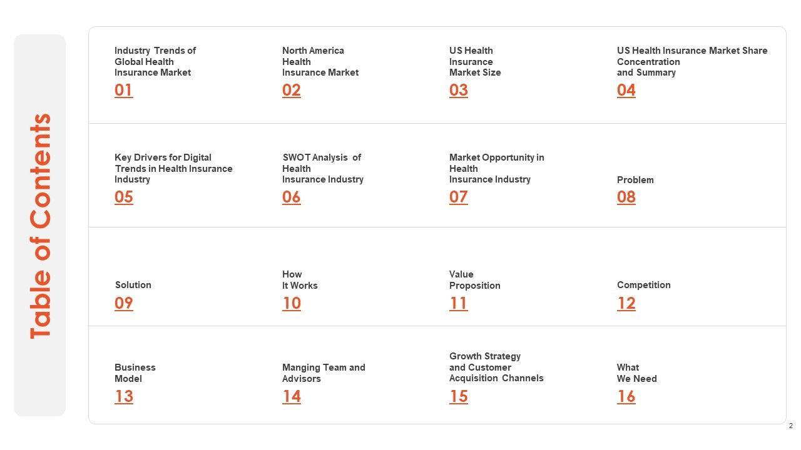The height and width of the screenshot is (450, 801).
Task: Select the Competition link 12
Action: pyautogui.click(x=626, y=303)
